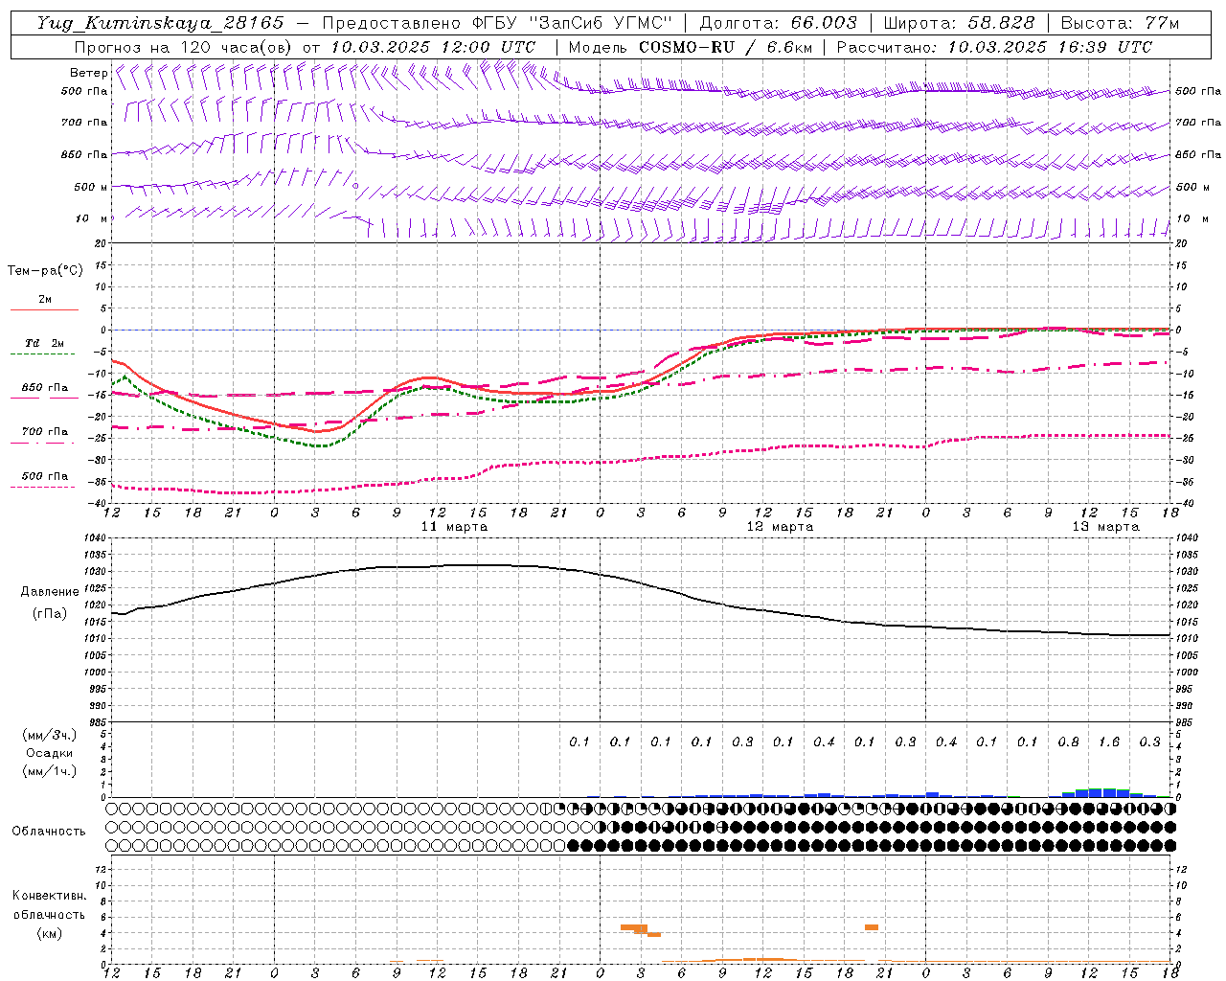Click the 12 марта date label
The image size is (1226, 981).
(x=780, y=526)
